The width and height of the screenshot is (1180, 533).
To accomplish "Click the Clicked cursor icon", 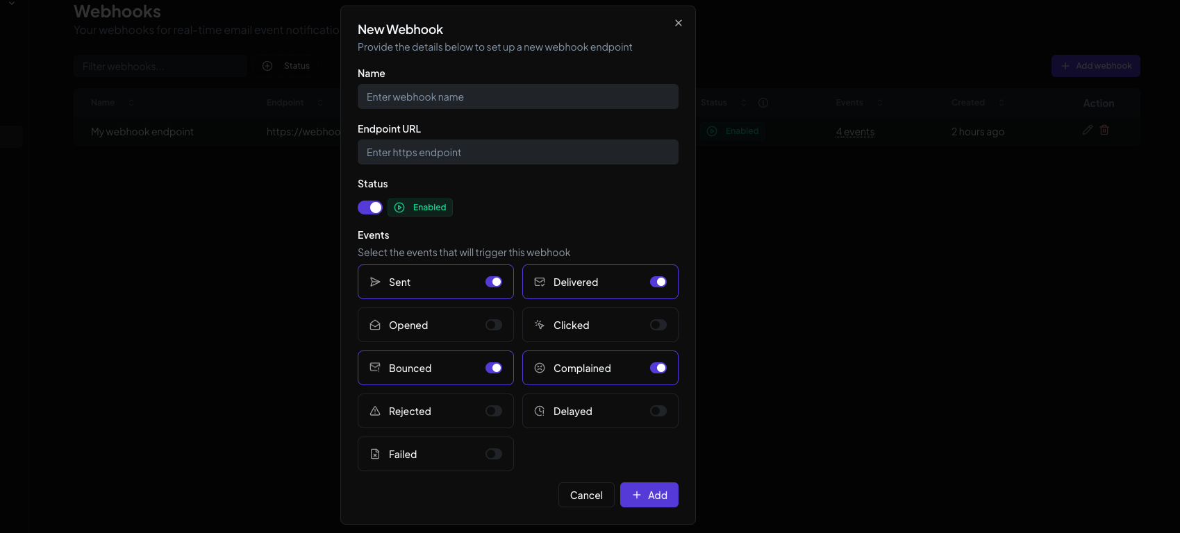I will click(x=540, y=325).
